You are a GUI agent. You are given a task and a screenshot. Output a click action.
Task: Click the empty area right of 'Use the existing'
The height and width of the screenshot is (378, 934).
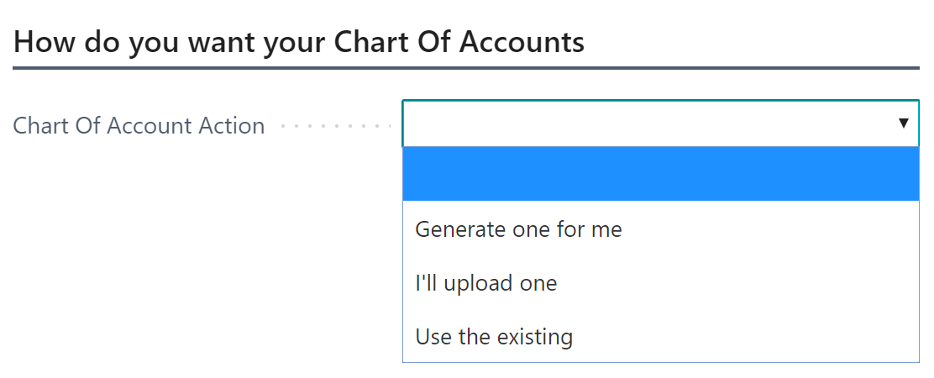pos(744,336)
